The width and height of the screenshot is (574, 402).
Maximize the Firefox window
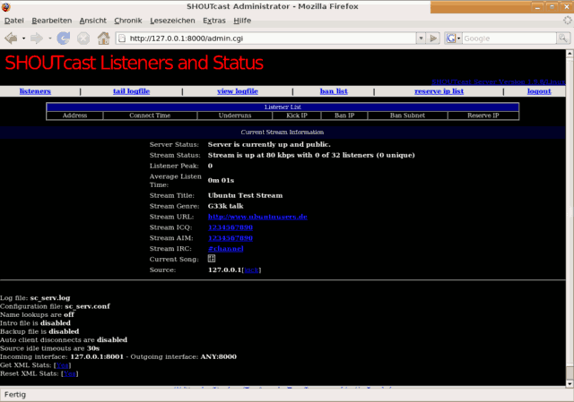552,7
